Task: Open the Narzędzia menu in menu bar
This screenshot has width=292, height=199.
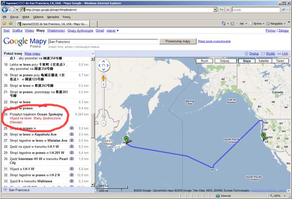Action: coord(53,17)
